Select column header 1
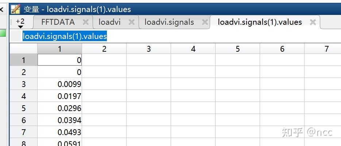This screenshot has width=341, height=146. pyautogui.click(x=60, y=49)
